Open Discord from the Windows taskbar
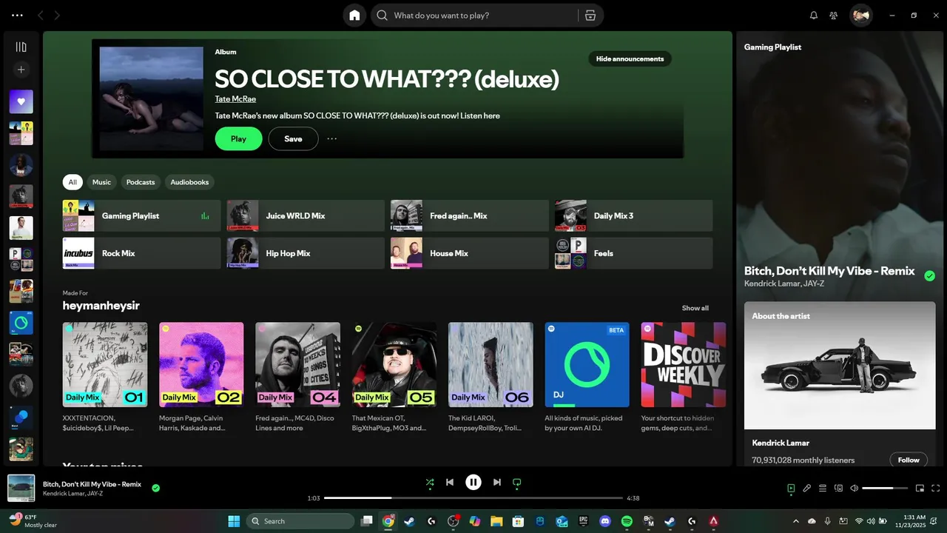Image resolution: width=947 pixels, height=533 pixels. pyautogui.click(x=605, y=521)
